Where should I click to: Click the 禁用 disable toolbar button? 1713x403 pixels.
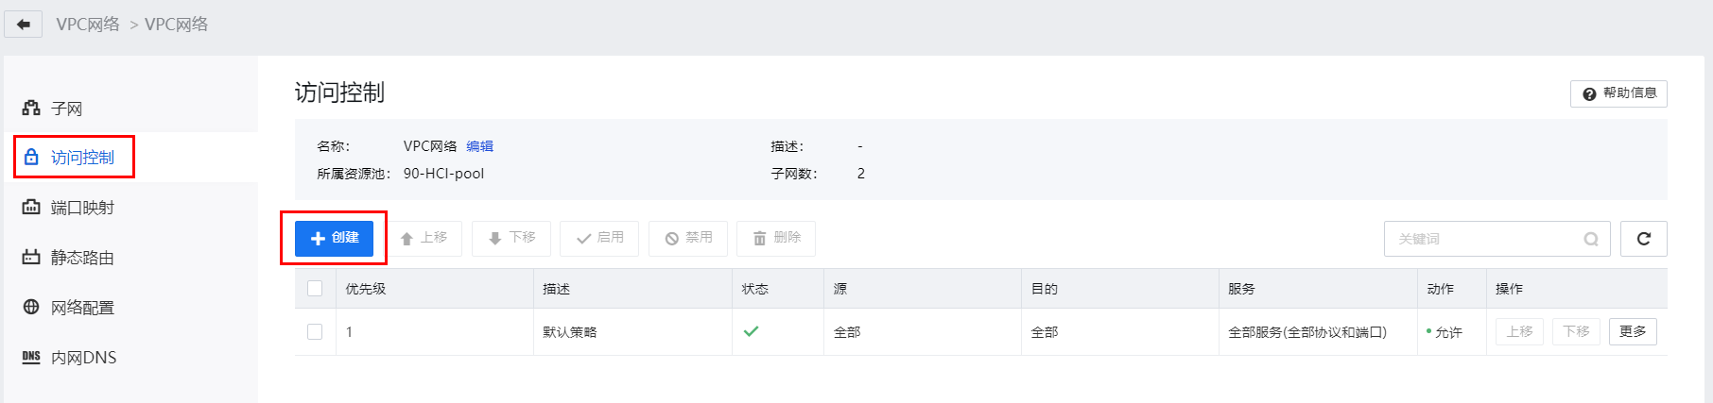coord(688,238)
